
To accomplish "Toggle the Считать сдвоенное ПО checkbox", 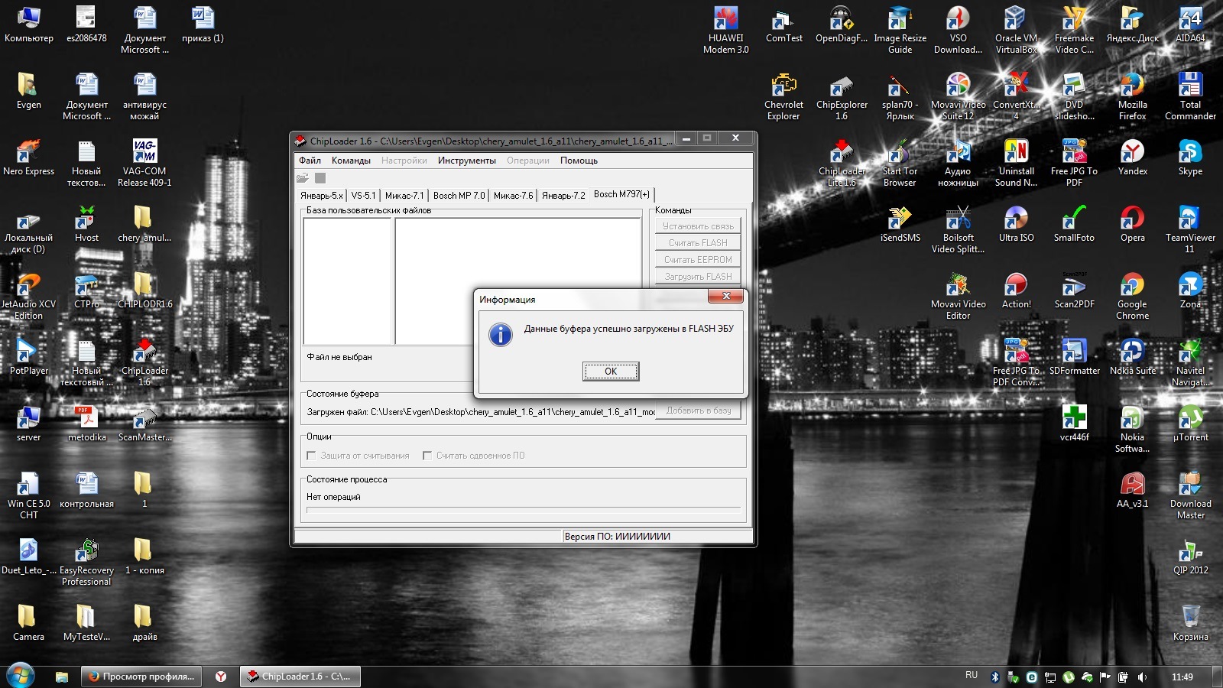I will pyautogui.click(x=427, y=456).
